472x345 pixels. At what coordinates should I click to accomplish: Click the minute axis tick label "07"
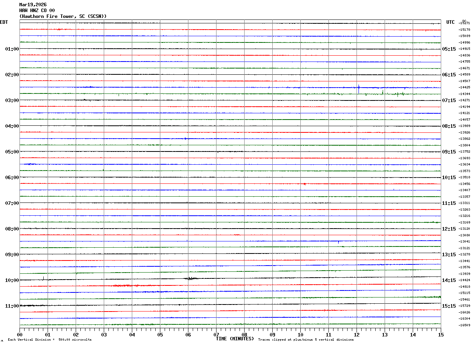coord(216,334)
